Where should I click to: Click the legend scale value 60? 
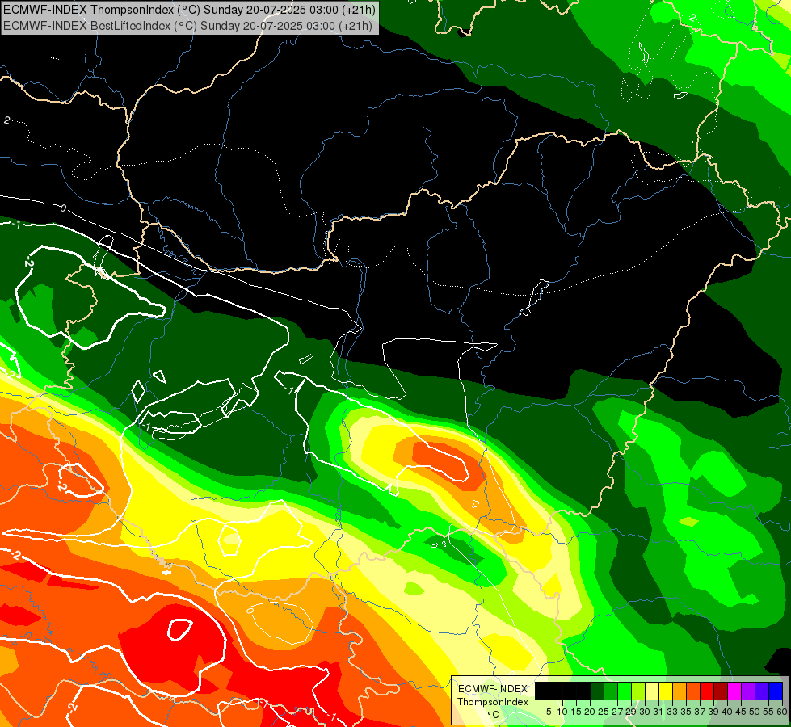pos(782,712)
